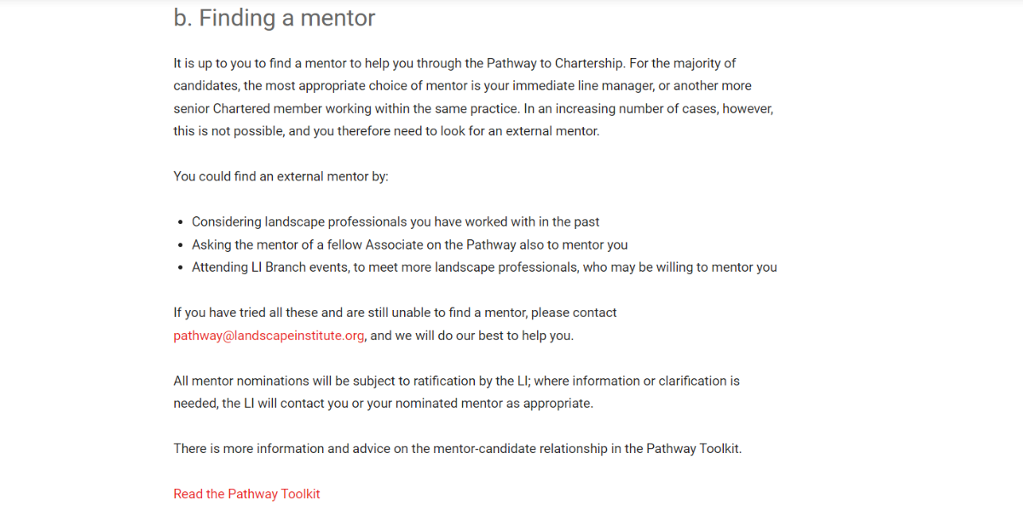Open the Read the Pathway Toolkit link
1023x511 pixels.
pyautogui.click(x=246, y=494)
